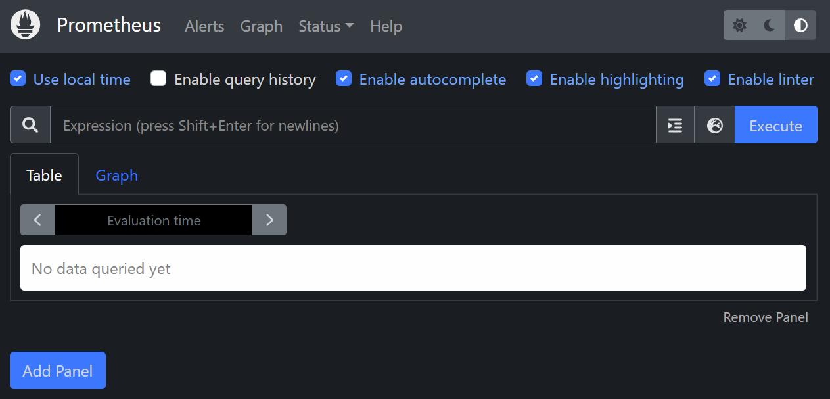Switch to dark theme using the moon icon
The image size is (830, 399).
(768, 24)
